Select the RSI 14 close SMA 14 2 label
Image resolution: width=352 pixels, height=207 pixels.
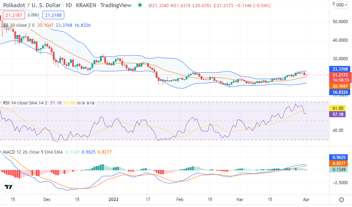pos(25,103)
